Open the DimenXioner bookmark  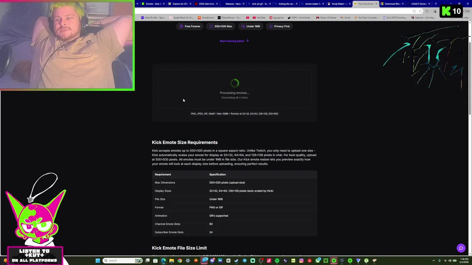229,18
